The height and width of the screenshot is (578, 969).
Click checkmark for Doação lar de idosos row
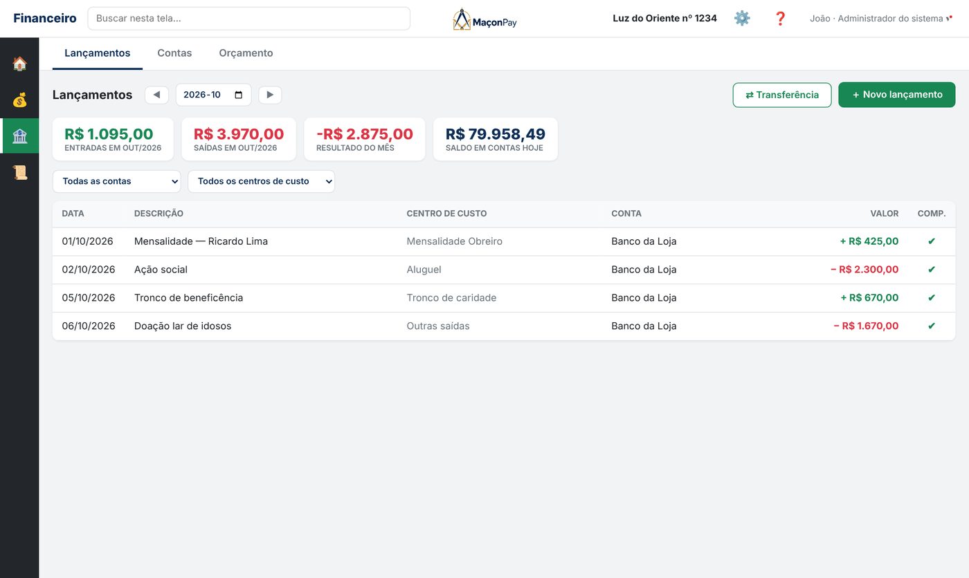932,326
